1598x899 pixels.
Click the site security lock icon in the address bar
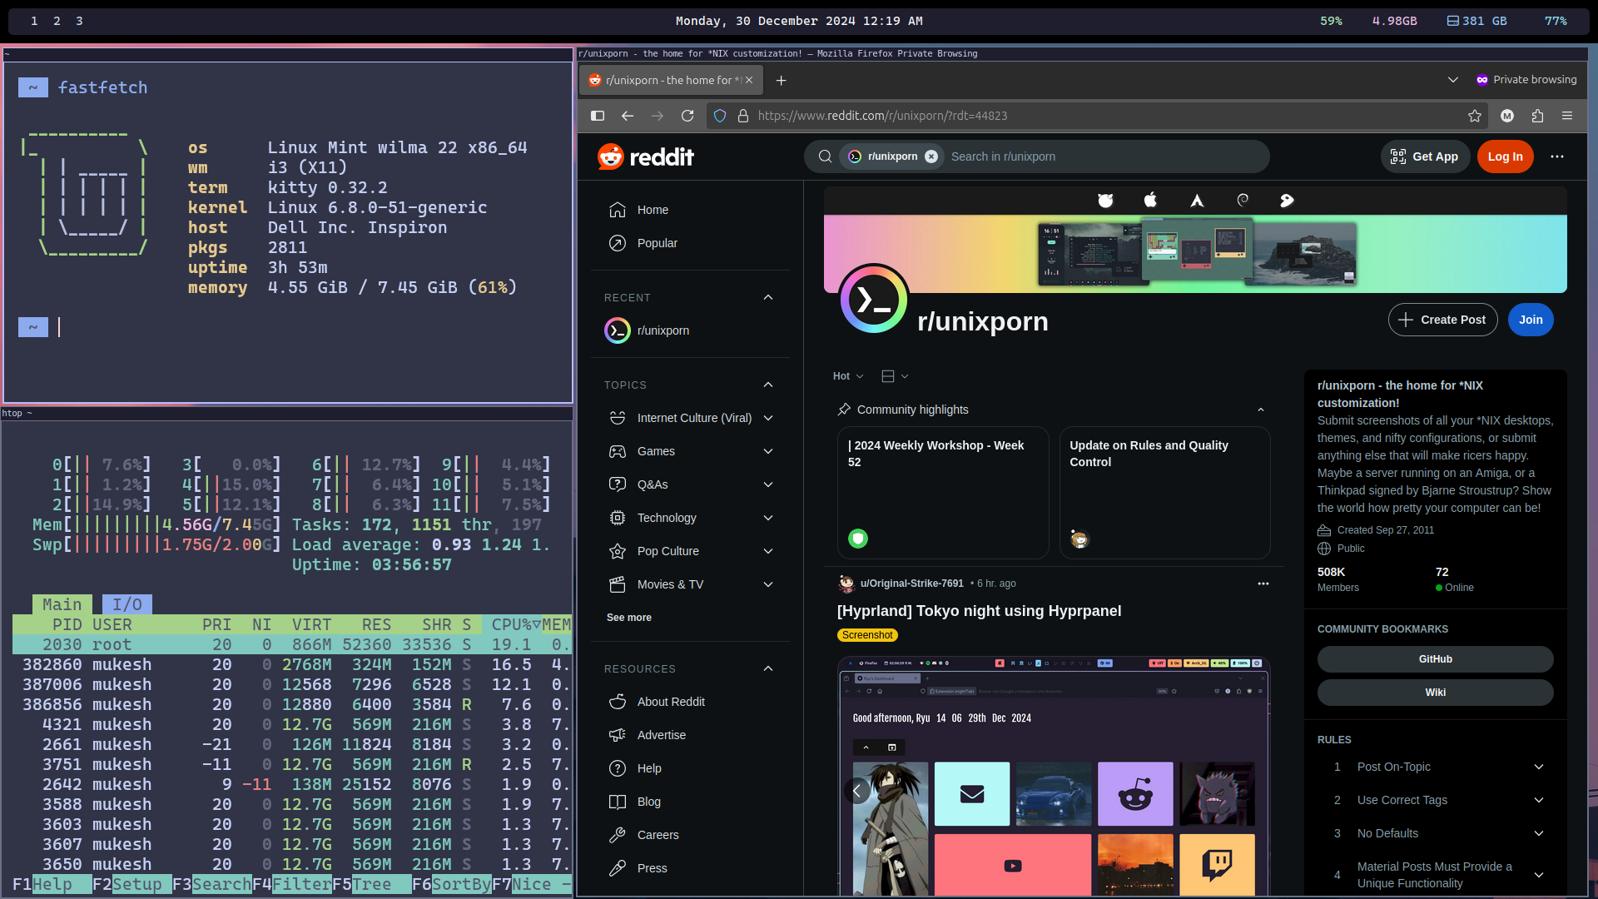tap(743, 116)
